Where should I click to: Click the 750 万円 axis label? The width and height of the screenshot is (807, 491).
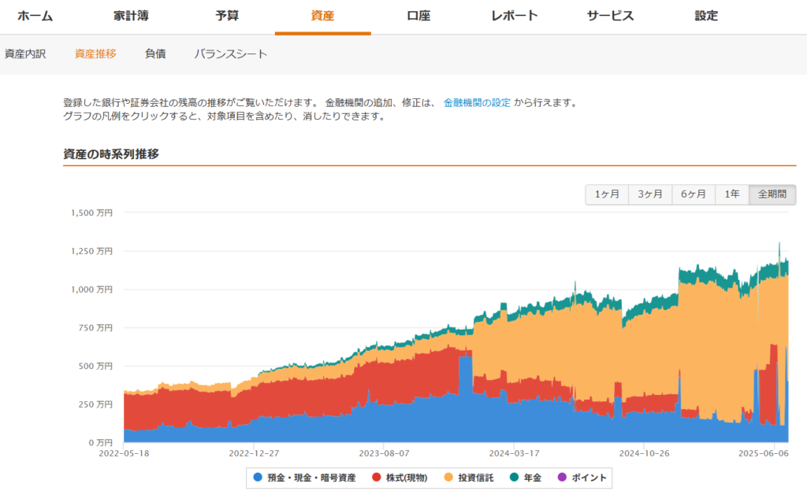coord(95,327)
